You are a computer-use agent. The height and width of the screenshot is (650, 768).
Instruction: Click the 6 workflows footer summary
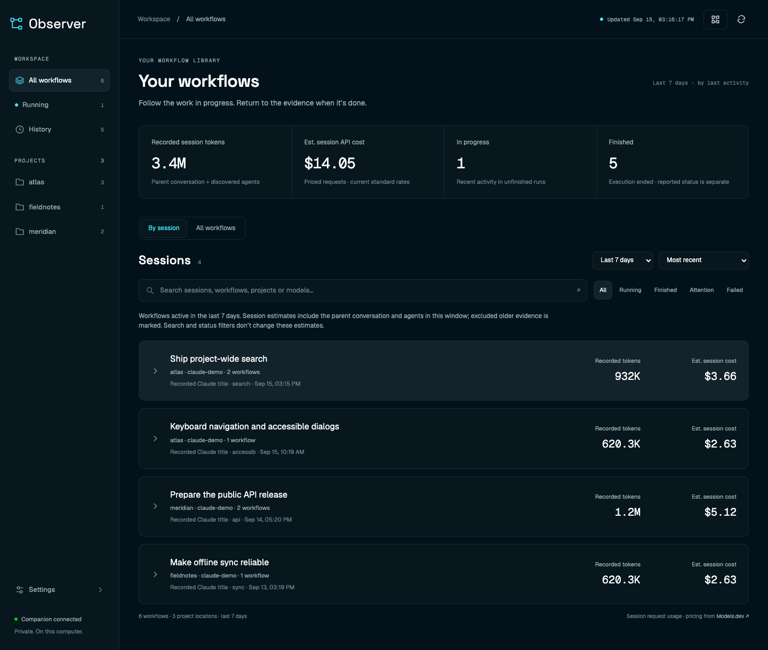(193, 616)
